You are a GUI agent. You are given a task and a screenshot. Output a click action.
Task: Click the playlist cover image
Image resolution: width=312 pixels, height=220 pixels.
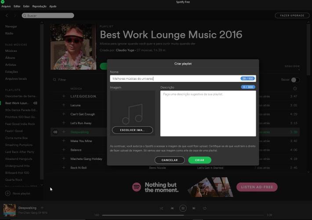pyautogui.click(x=73, y=47)
